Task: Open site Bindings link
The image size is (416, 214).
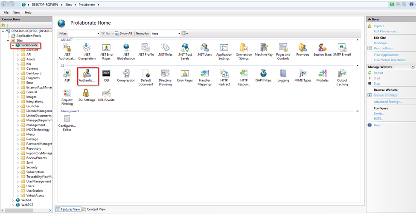Action: tap(381, 43)
